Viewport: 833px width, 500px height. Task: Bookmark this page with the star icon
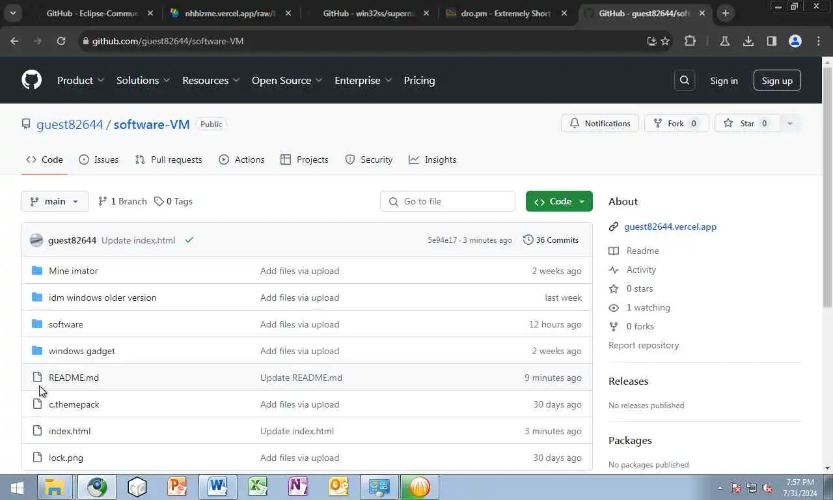click(665, 41)
